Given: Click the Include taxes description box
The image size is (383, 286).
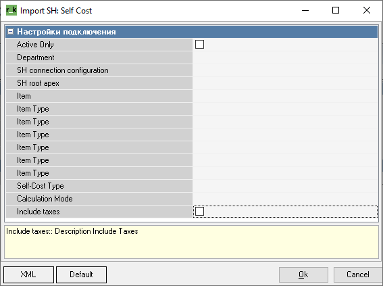Looking at the screenshot, I should coord(192,242).
